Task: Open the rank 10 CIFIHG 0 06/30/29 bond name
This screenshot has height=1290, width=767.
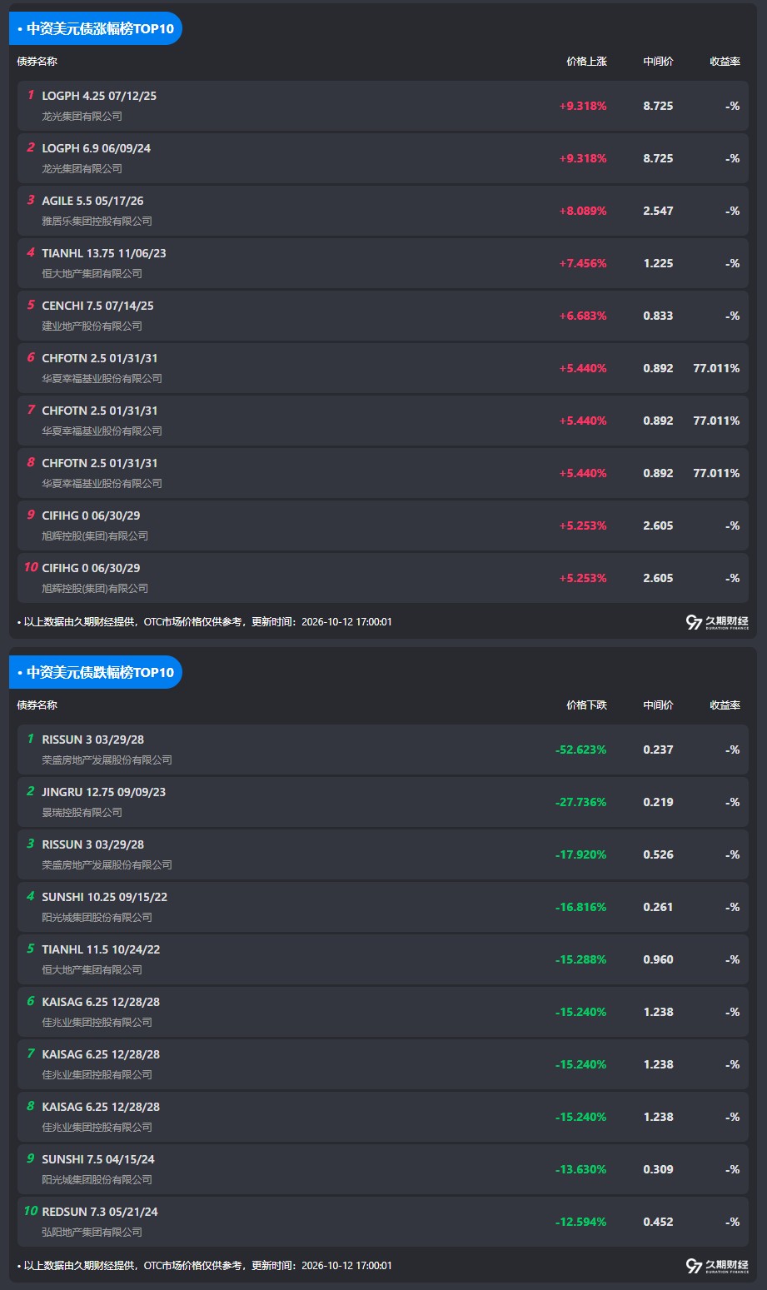Action: 92,568
